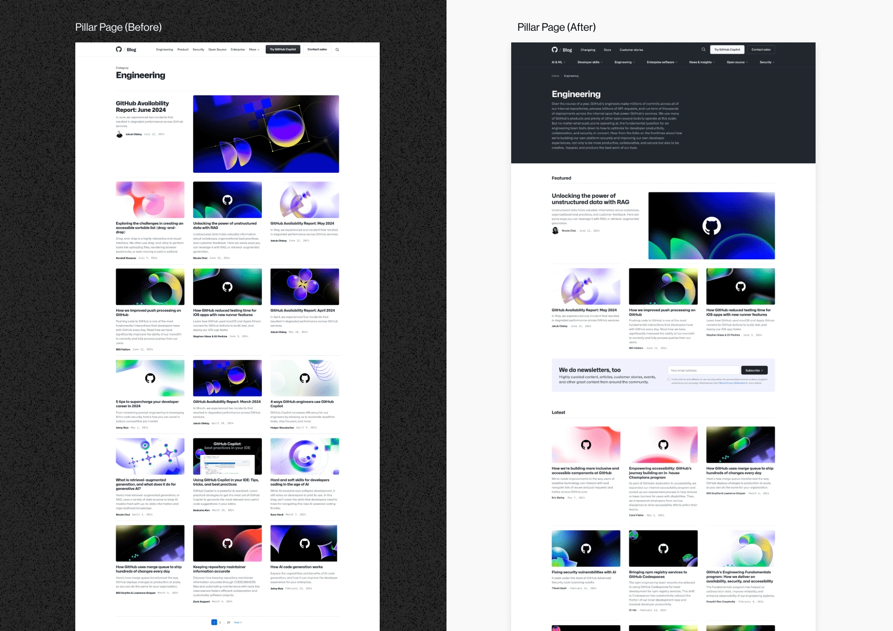Viewport: 893px width, 631px height.
Task: Click Next in Before page pagination
Action: (238, 622)
